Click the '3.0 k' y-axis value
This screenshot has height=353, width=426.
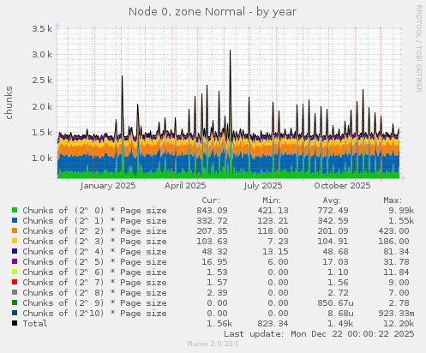click(42, 54)
